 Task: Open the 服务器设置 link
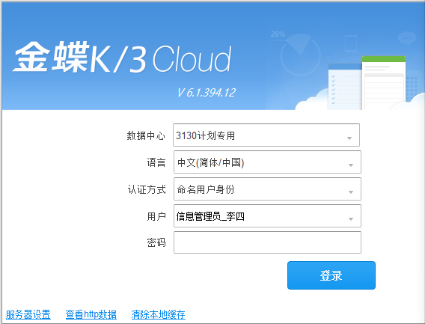point(28,314)
